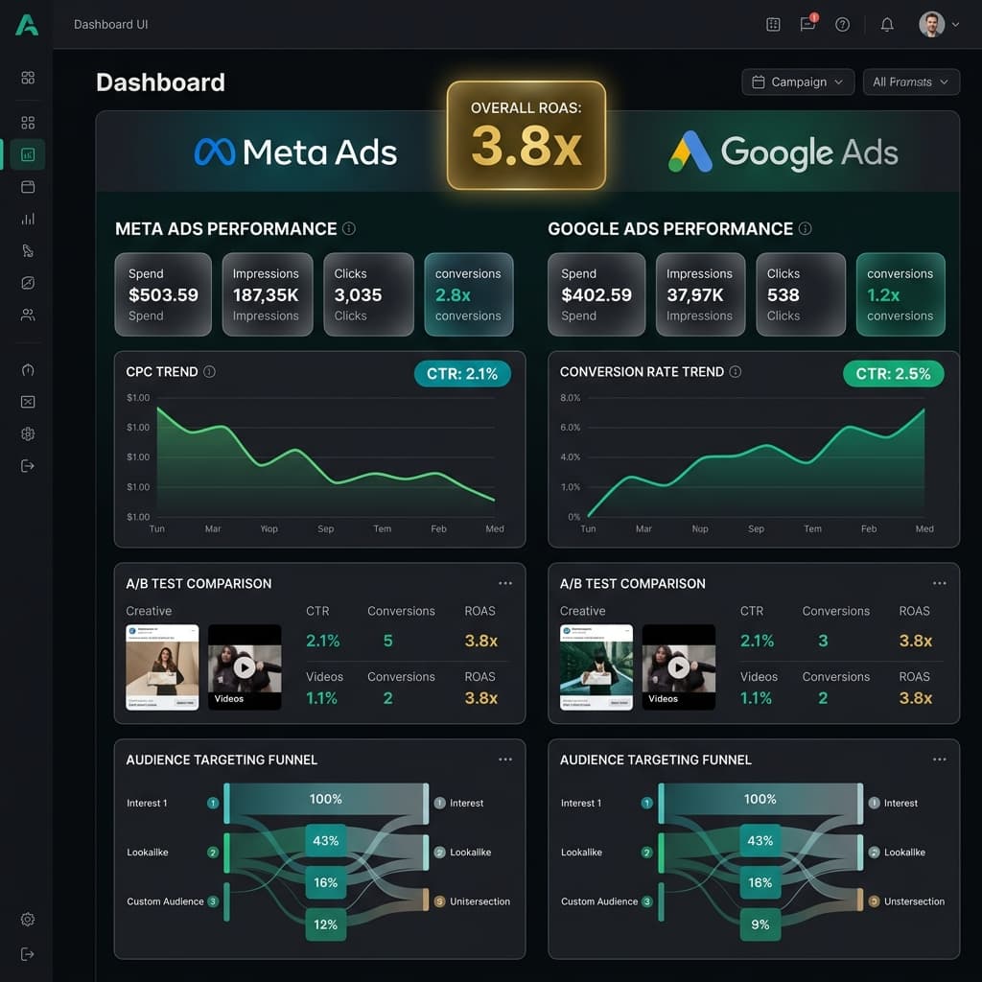Click the Meta Ads logo tab
This screenshot has height=982, width=982.
[x=295, y=152]
